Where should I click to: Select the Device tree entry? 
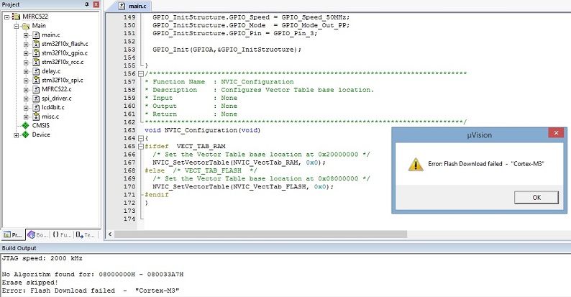pyautogui.click(x=41, y=134)
